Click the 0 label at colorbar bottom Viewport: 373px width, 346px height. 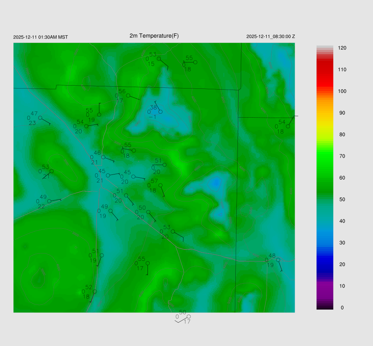pyautogui.click(x=342, y=308)
